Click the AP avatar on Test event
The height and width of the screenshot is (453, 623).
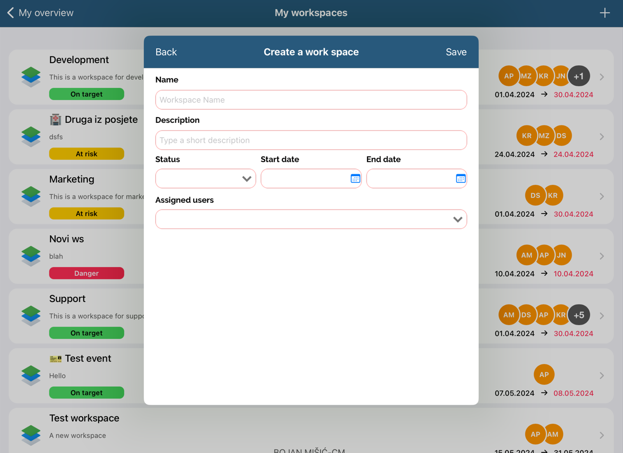point(544,374)
